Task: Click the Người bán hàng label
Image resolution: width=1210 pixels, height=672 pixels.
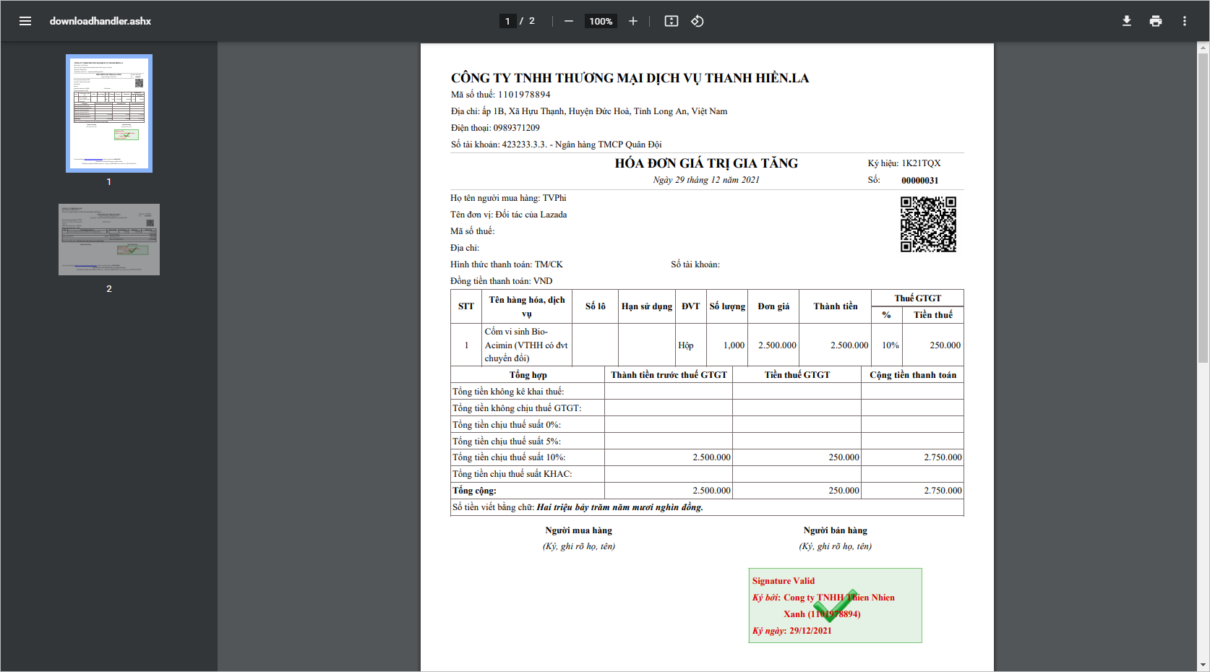Action: (x=835, y=530)
